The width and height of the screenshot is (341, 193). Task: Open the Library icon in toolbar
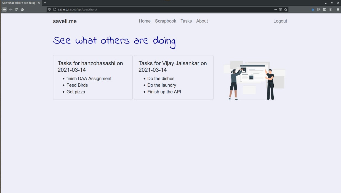click(x=319, y=9)
